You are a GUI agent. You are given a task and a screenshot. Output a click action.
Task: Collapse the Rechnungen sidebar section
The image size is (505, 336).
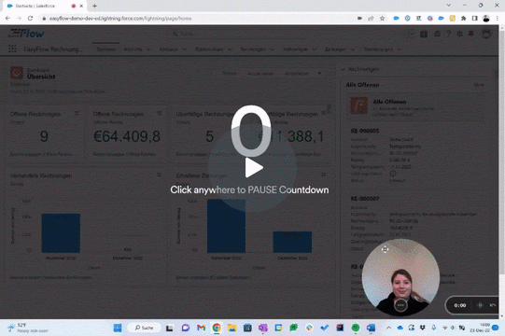343,69
